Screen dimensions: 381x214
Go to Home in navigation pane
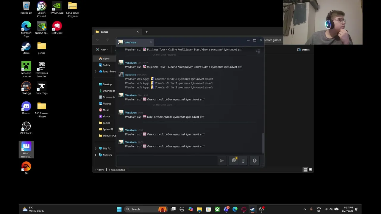click(x=105, y=59)
